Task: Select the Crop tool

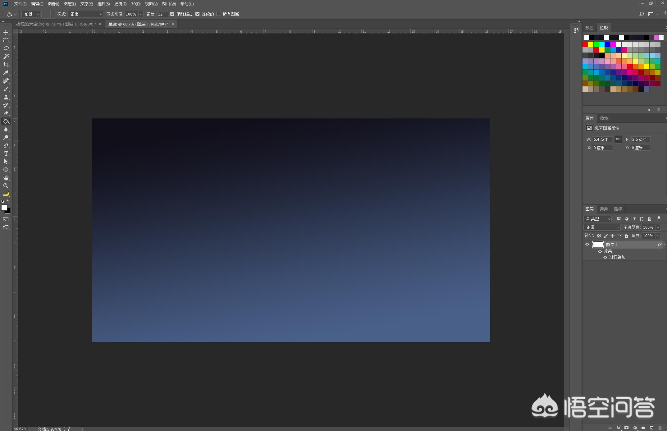Action: (x=6, y=65)
